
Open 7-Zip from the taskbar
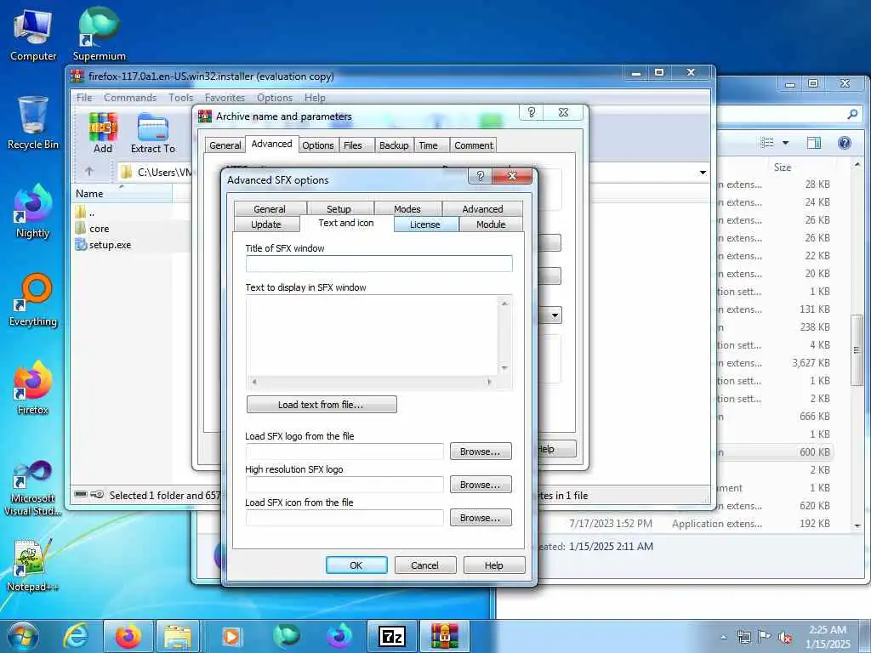coord(392,636)
